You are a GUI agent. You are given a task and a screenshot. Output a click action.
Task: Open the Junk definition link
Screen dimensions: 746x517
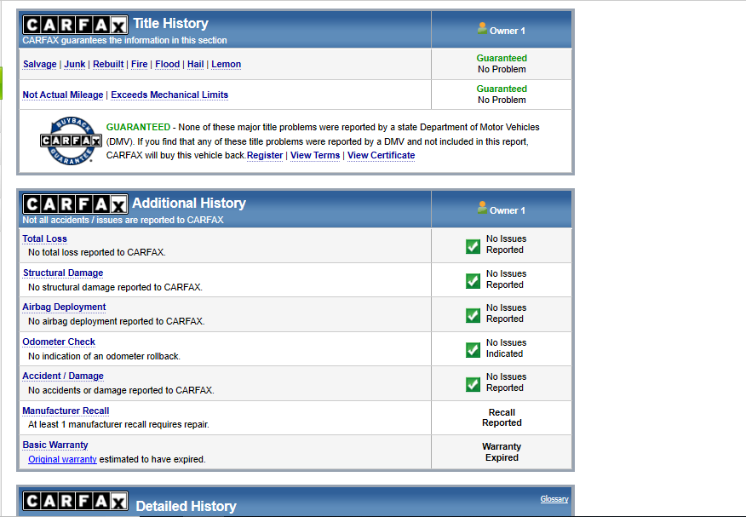75,64
